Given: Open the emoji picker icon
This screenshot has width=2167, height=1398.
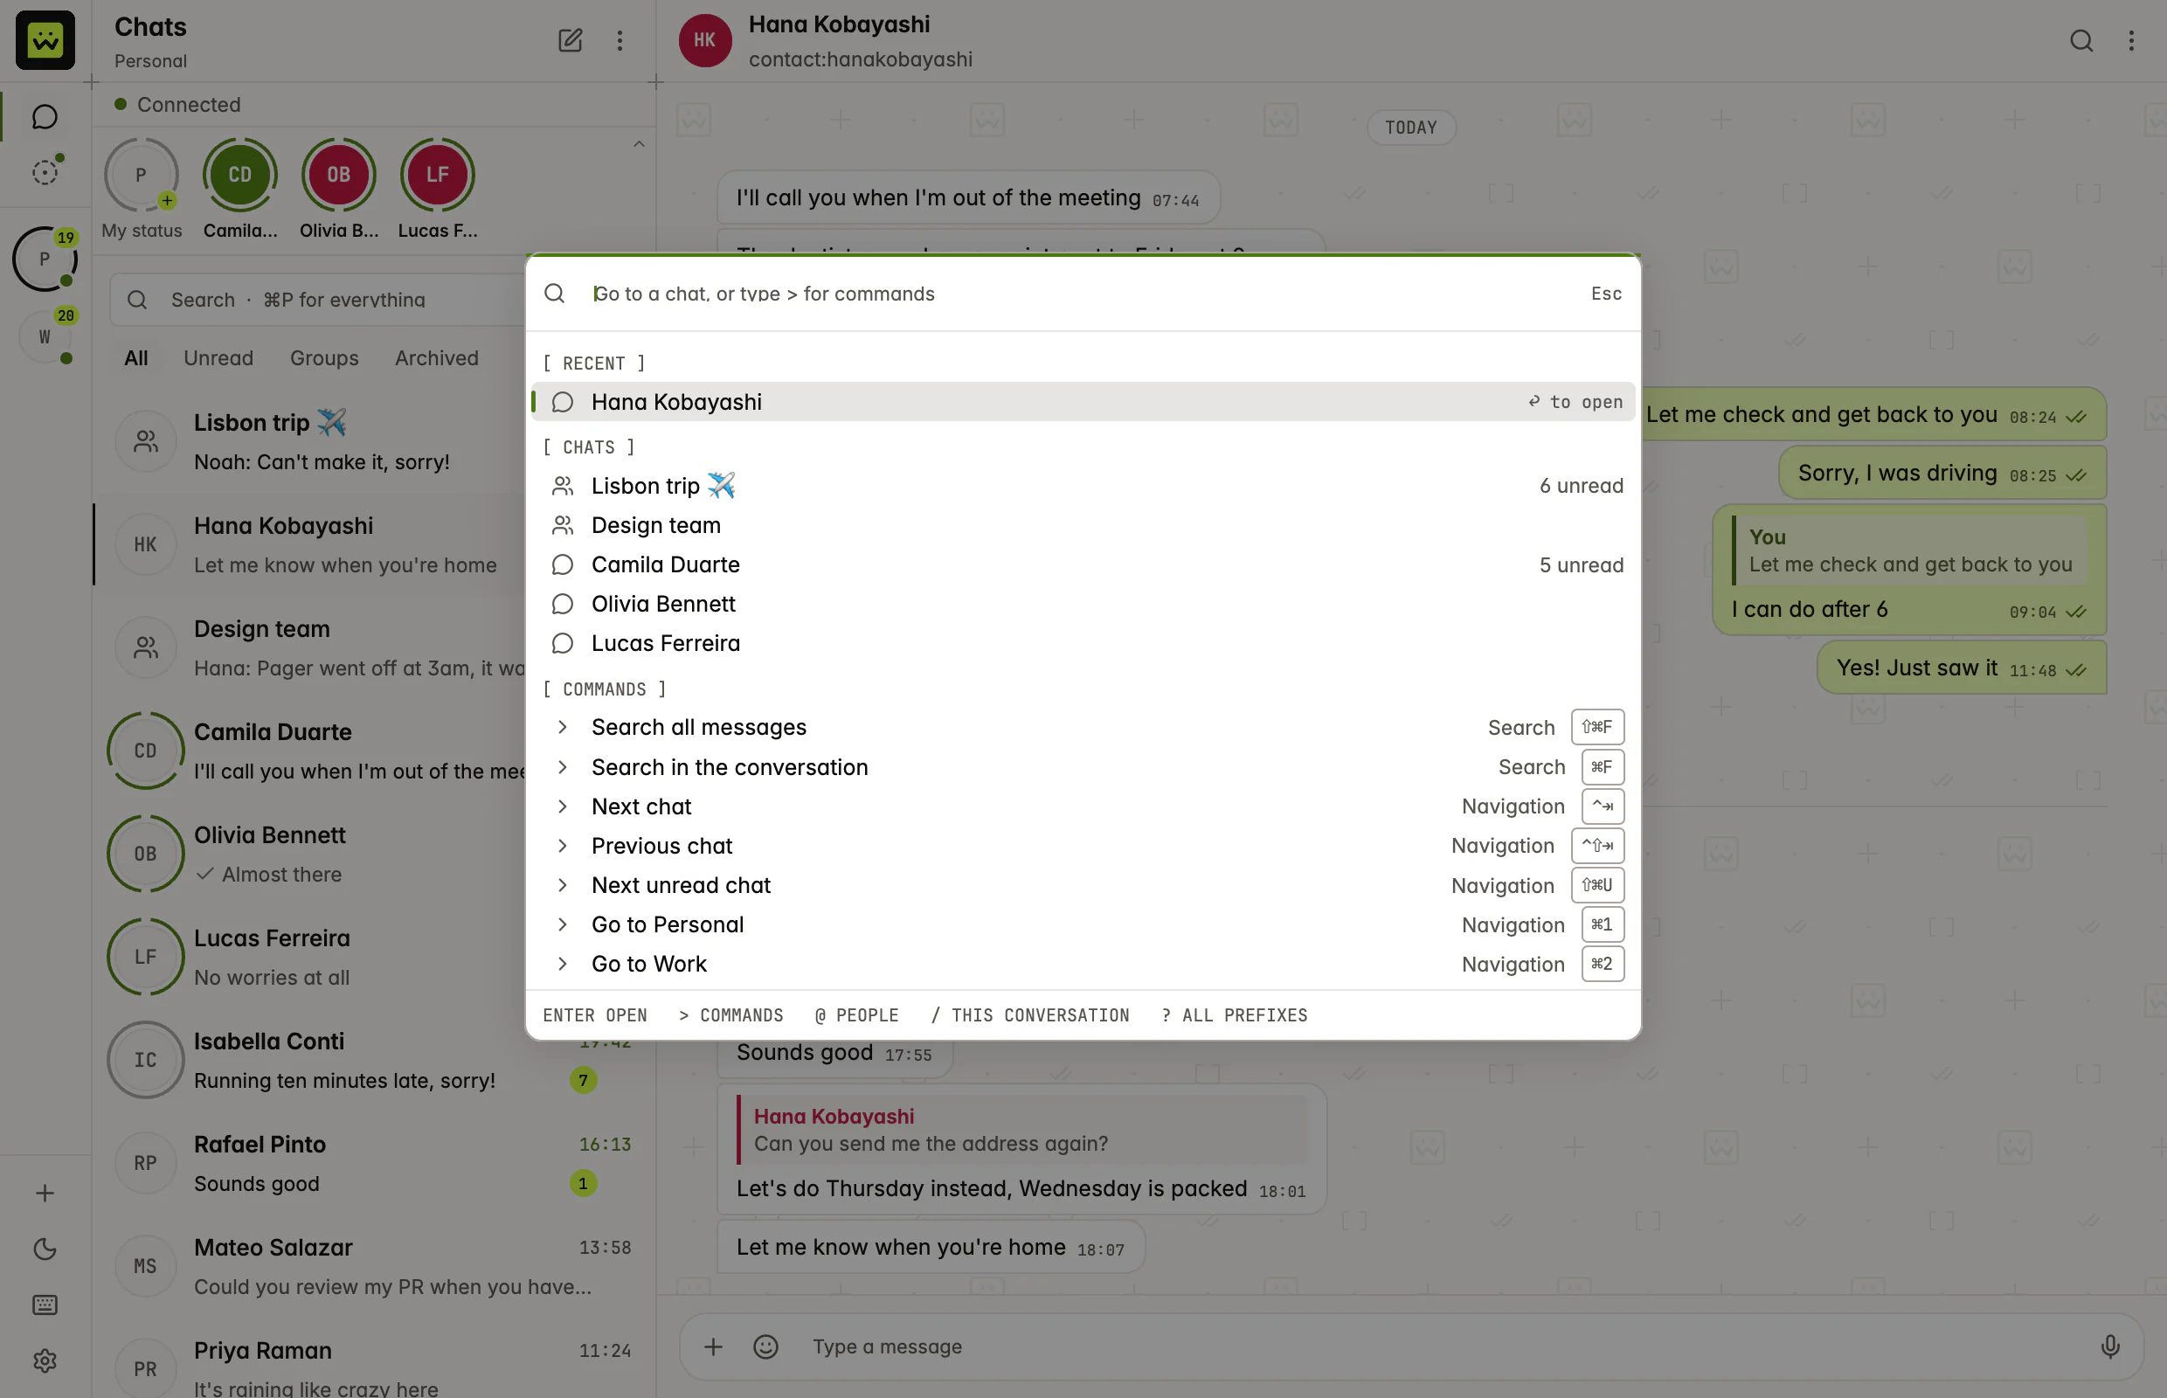Looking at the screenshot, I should [x=765, y=1346].
